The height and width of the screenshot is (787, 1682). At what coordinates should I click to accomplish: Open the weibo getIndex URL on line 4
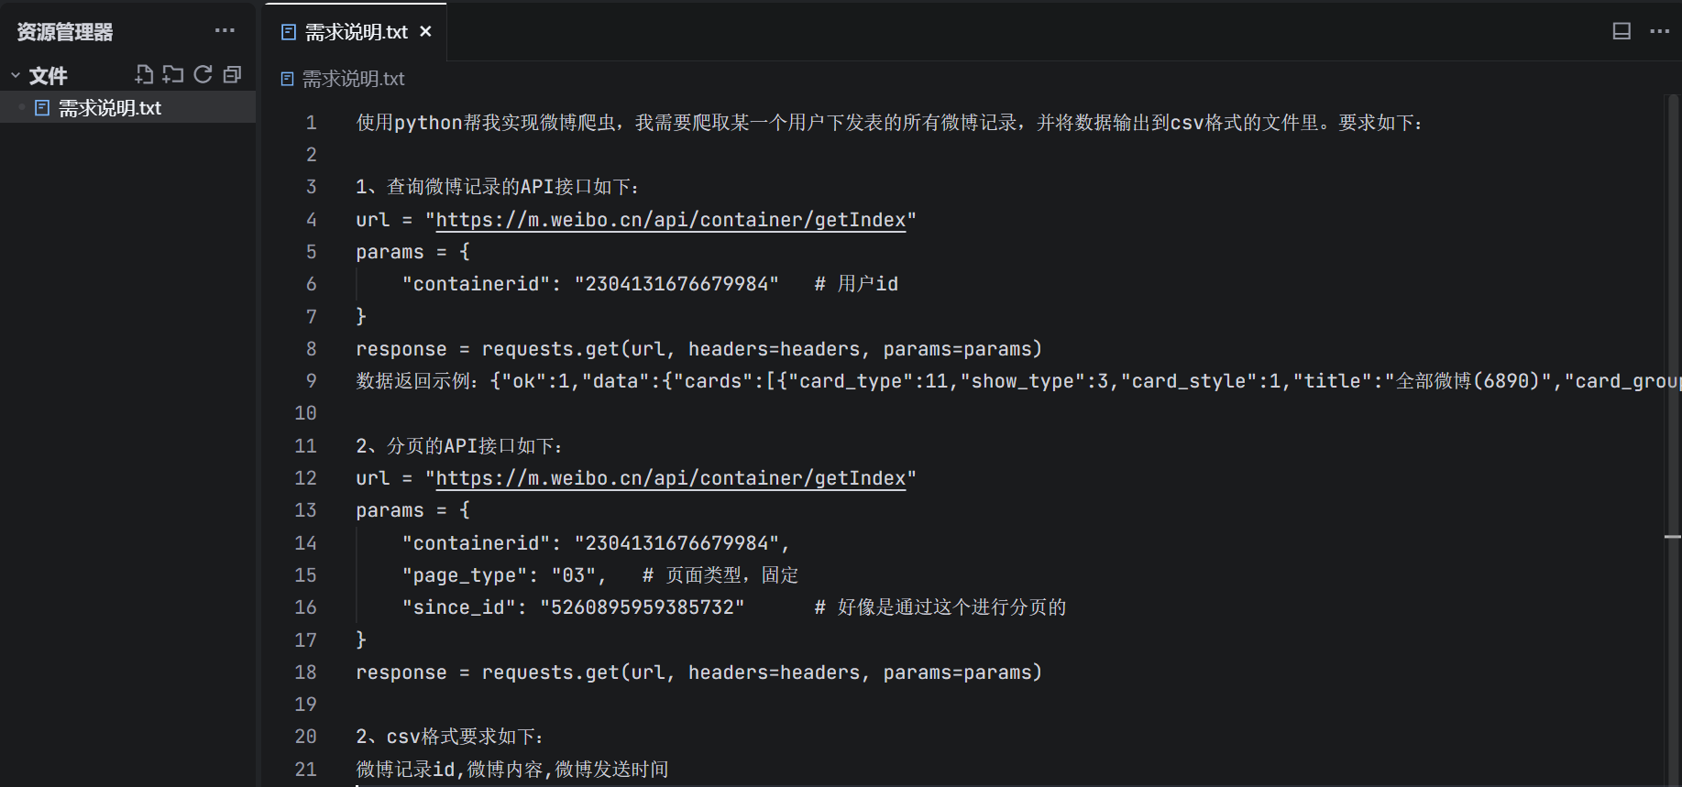[x=670, y=220]
